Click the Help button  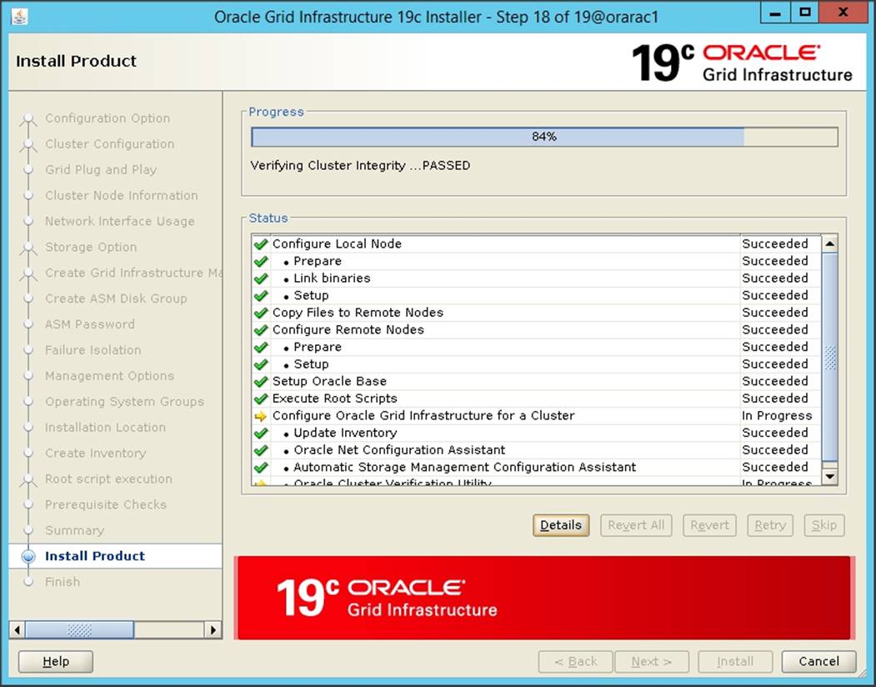[55, 661]
